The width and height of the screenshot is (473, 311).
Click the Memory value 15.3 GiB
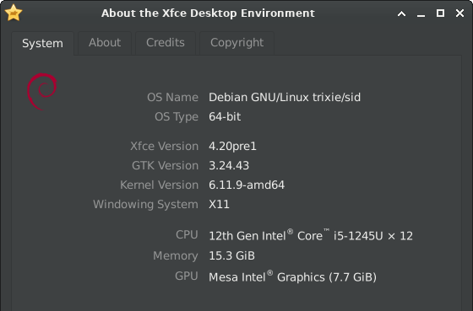231,255
